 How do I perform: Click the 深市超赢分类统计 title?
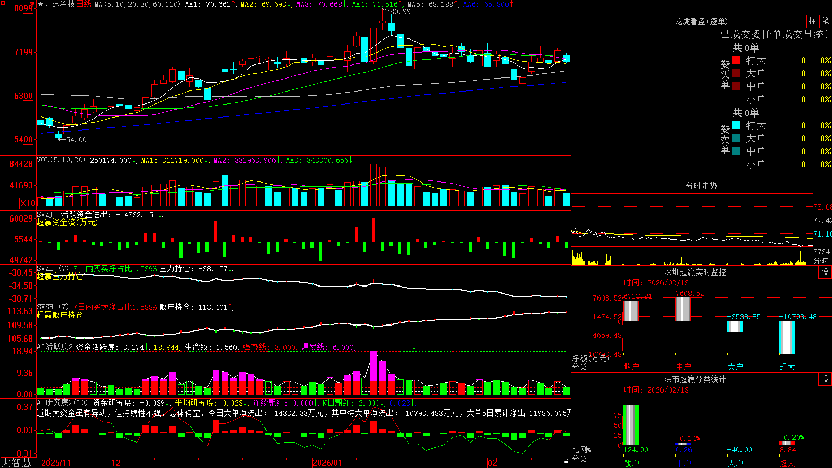695,379
